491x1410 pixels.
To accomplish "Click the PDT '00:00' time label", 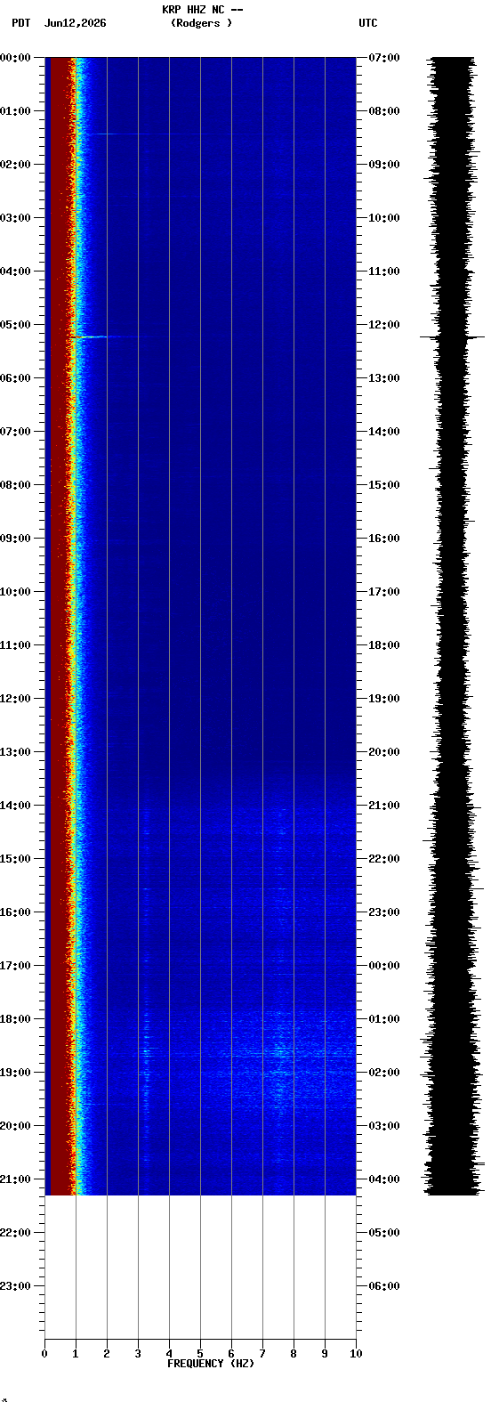I will pyautogui.click(x=15, y=58).
